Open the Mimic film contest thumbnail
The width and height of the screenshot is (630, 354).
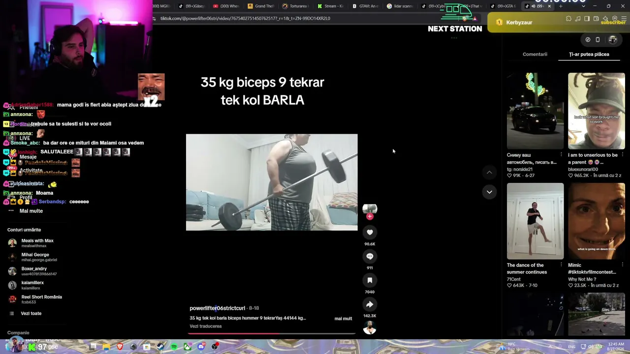point(597,221)
